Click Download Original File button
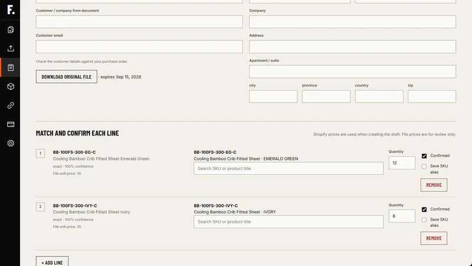472x266 pixels. pos(67,77)
